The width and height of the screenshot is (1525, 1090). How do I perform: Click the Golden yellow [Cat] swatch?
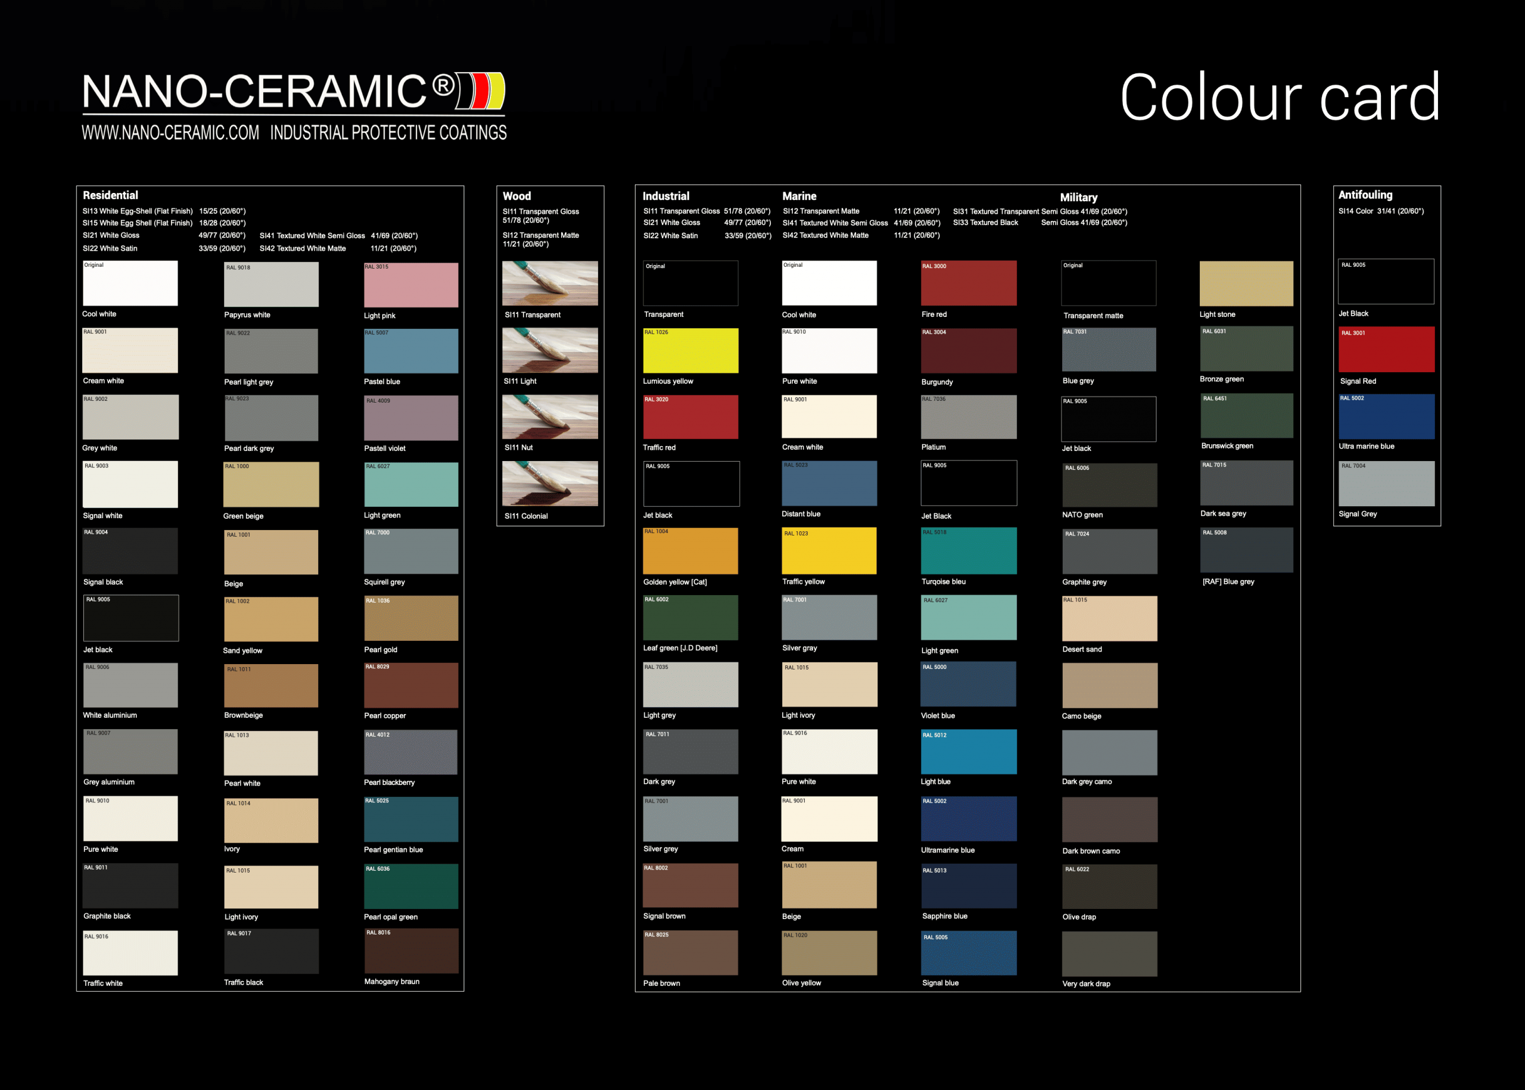point(690,550)
